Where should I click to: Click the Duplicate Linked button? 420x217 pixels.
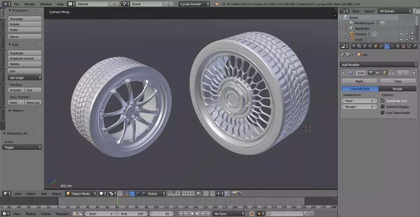tap(25, 58)
